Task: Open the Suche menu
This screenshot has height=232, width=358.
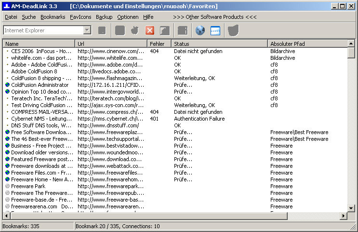Action: [x=29, y=17]
